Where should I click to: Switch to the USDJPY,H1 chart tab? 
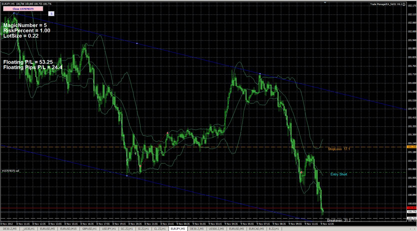pyautogui.click(x=108, y=229)
